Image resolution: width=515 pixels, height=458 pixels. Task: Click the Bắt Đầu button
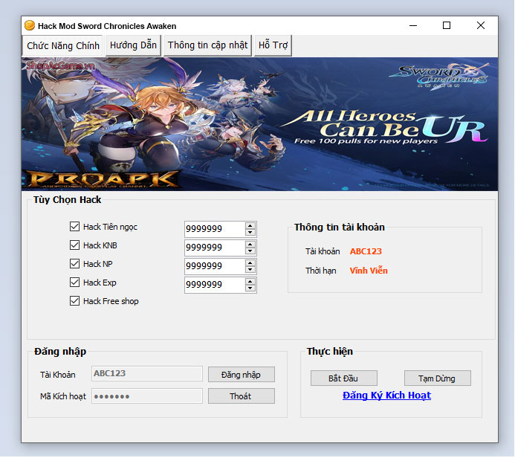[x=344, y=378]
